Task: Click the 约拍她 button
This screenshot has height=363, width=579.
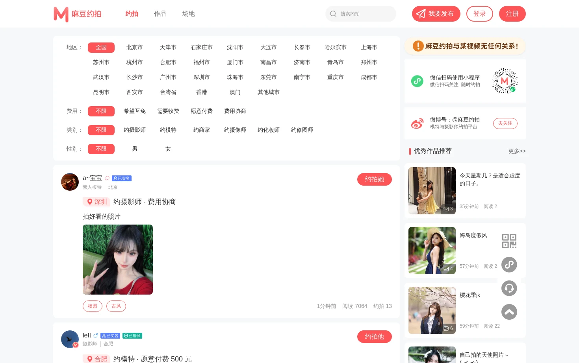Action: coord(375,179)
